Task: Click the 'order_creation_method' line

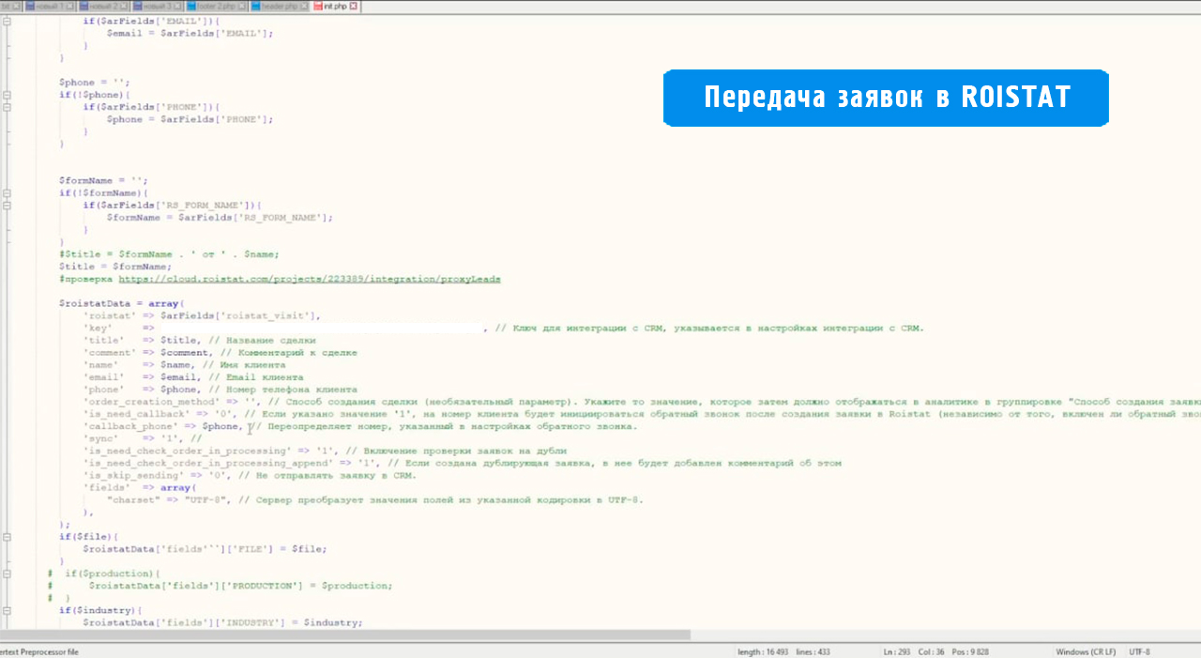Action: point(642,401)
